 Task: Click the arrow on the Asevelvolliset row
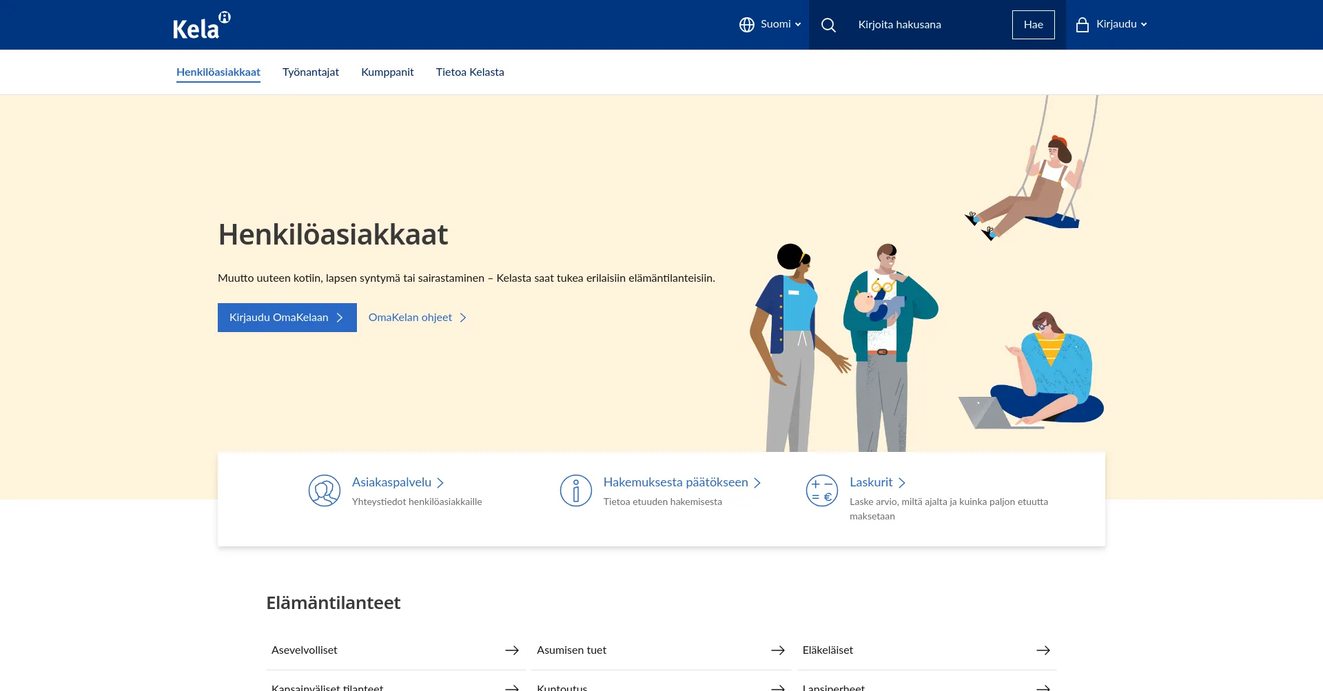click(512, 650)
